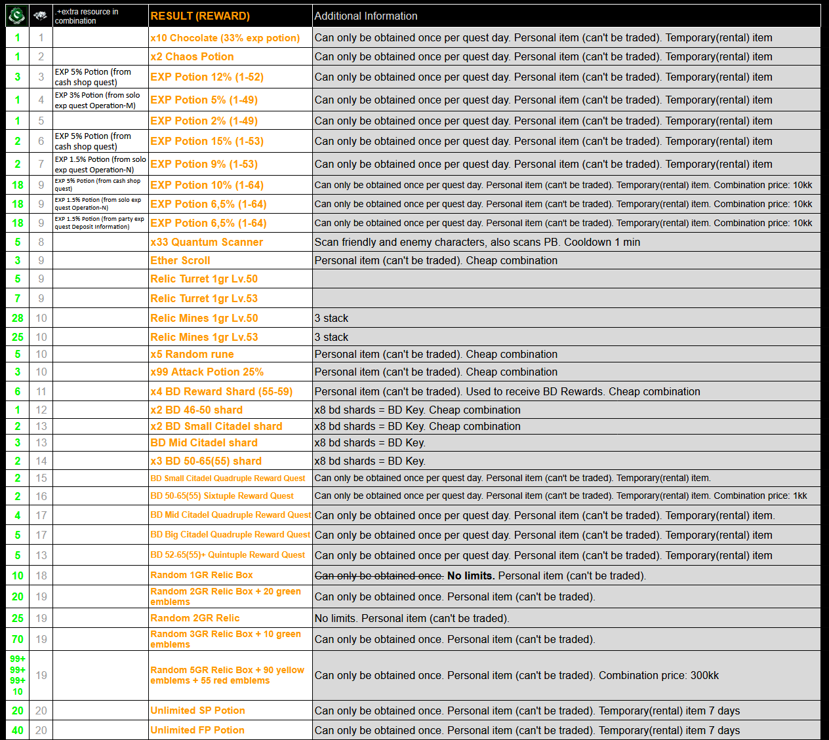
Task: Click Random 5GR Relic Box reward entry
Action: [x=227, y=675]
